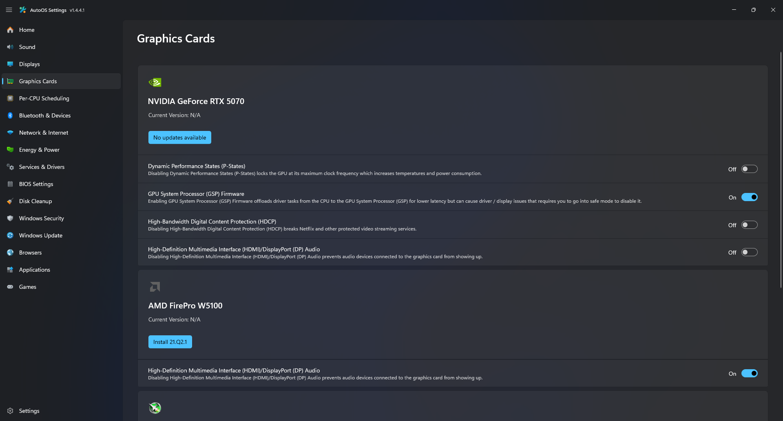Select Per-CPU Scheduling in sidebar
Image resolution: width=783 pixels, height=421 pixels.
click(x=61, y=98)
